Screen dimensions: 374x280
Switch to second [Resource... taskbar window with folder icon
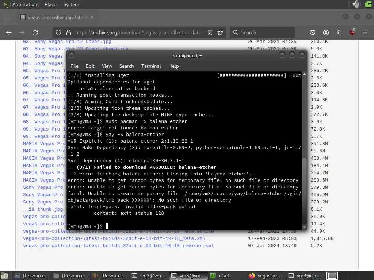(x=71, y=276)
